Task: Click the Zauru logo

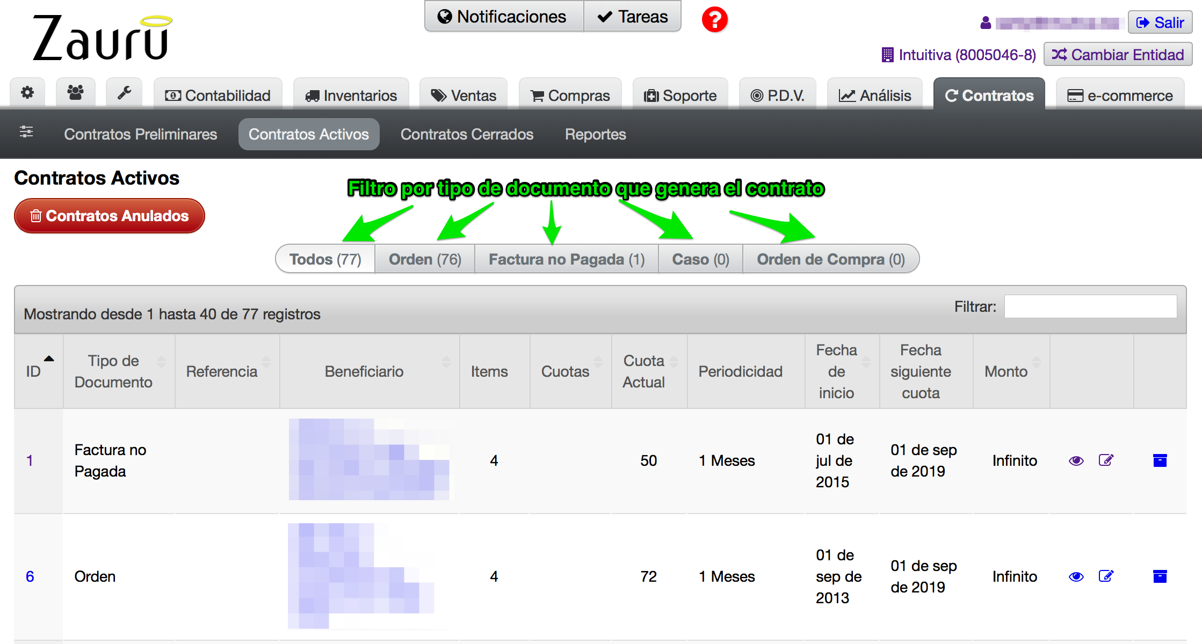Action: point(102,38)
